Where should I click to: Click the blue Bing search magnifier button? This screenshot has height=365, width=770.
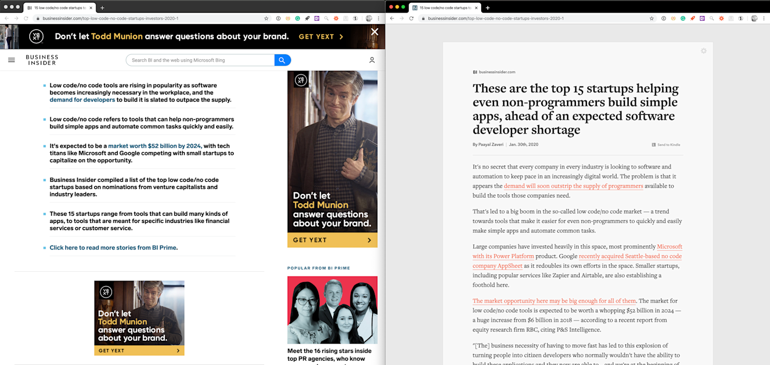(283, 60)
